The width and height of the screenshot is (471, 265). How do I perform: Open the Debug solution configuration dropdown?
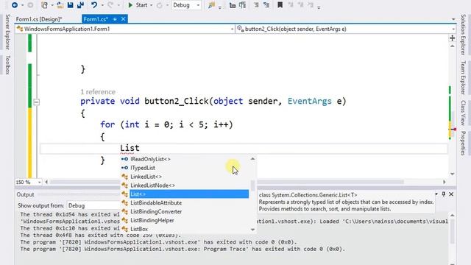click(186, 5)
